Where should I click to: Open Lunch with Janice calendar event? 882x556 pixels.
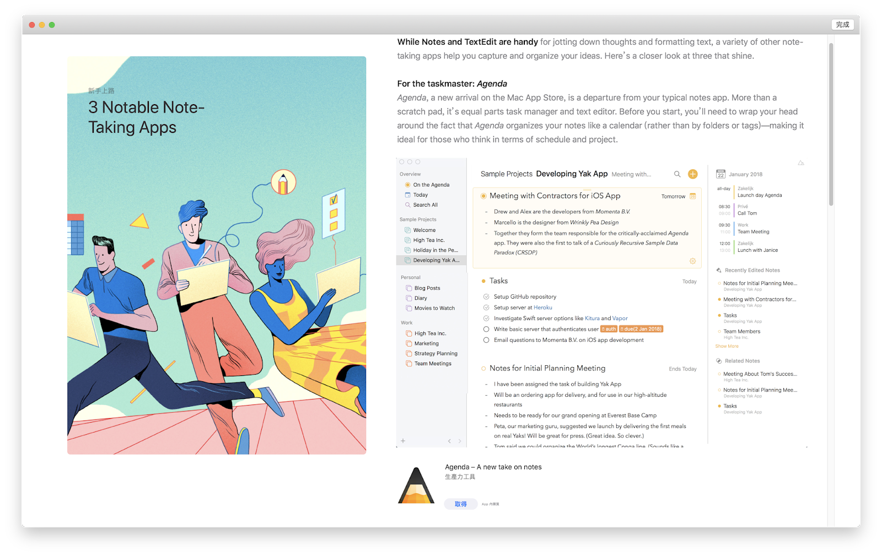pos(757,250)
